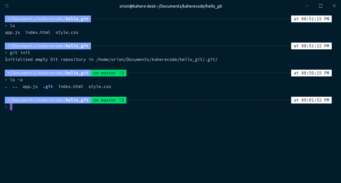Click the 09:01:52 PM timestamp badge
Image resolution: width=341 pixels, height=183 pixels.
[311, 100]
